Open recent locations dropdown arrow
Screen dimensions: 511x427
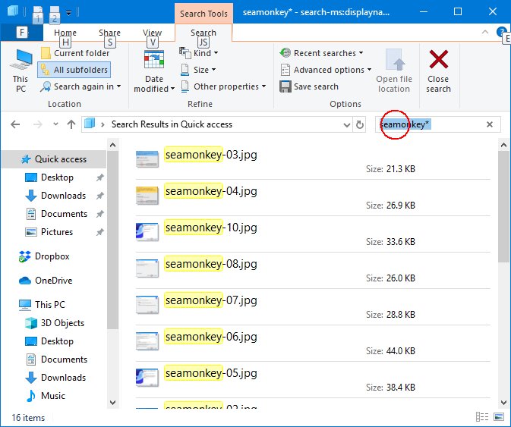coord(55,124)
